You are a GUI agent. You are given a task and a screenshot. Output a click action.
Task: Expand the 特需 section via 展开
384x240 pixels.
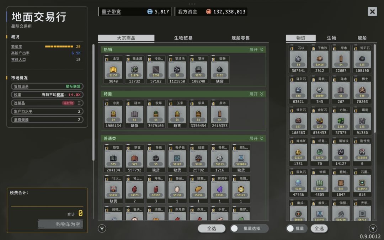coord(256,94)
